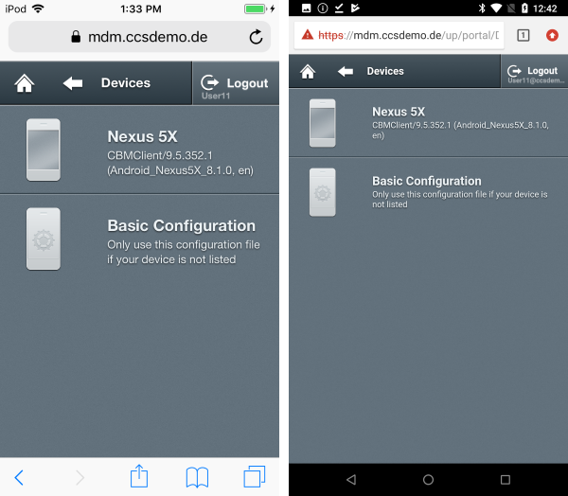Tap Safari forward chevron
This screenshot has width=568, height=496.
coord(80,477)
